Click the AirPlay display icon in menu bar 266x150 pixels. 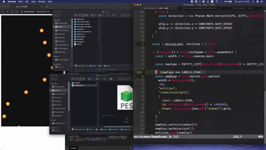point(208,2)
